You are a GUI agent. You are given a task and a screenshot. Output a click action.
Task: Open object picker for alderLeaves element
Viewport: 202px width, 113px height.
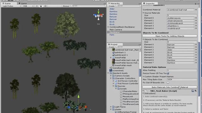tap(196, 18)
